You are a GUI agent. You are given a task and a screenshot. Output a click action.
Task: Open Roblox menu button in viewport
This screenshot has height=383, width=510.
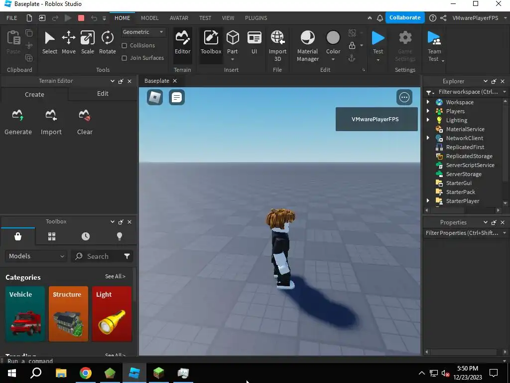[x=155, y=97]
